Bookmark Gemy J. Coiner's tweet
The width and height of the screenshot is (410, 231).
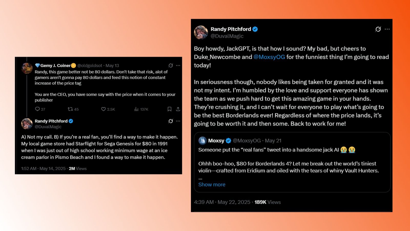point(169,109)
